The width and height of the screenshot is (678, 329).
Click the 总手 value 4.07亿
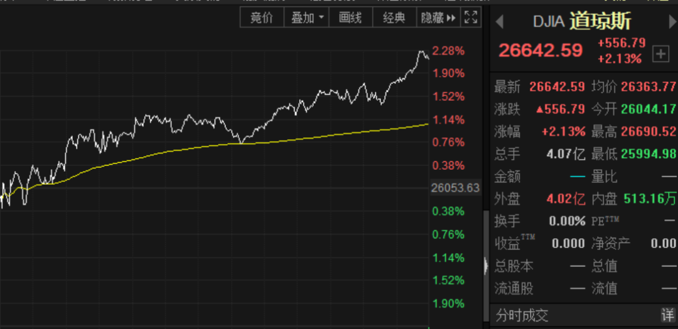click(566, 154)
